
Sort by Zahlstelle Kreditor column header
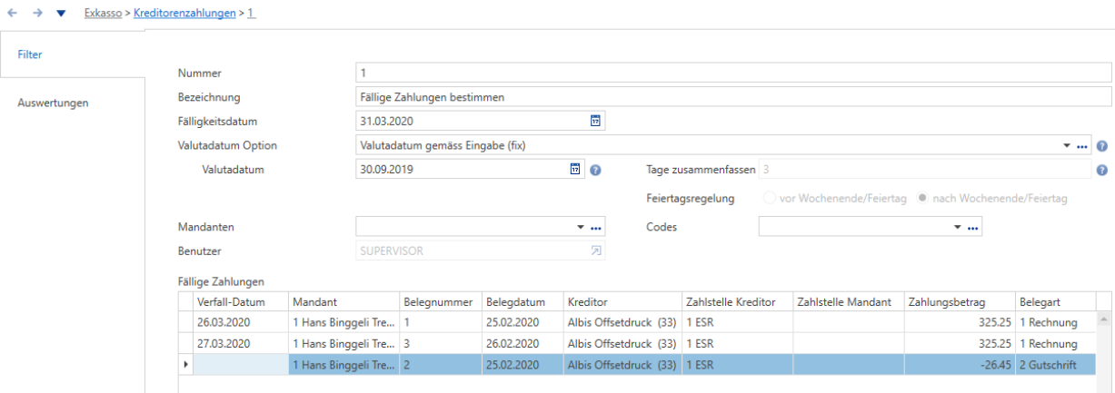[x=737, y=301]
